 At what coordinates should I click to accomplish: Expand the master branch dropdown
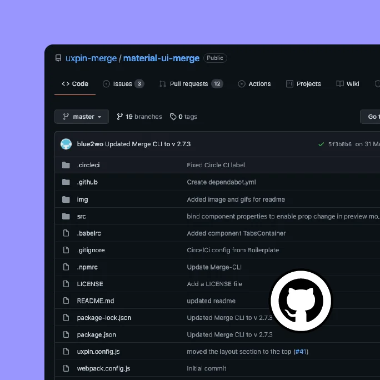pos(82,117)
